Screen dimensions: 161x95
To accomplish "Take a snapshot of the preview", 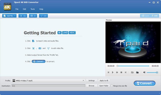I will pyautogui.click(x=132, y=72).
